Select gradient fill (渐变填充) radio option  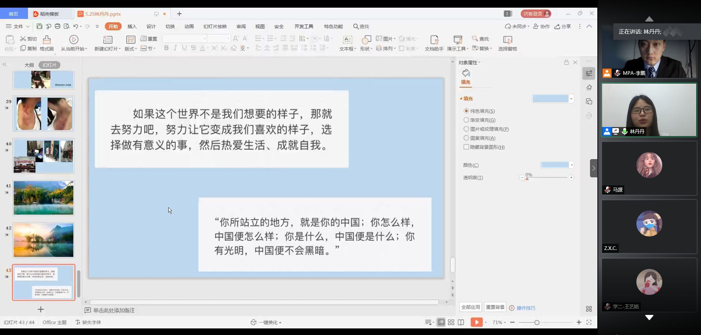pos(466,120)
